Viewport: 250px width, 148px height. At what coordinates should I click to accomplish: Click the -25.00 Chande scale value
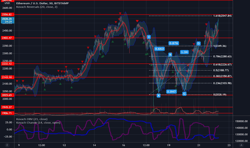pos(8,137)
